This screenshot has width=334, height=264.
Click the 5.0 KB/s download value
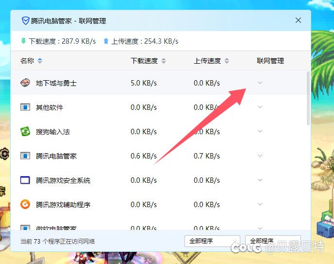pos(144,83)
